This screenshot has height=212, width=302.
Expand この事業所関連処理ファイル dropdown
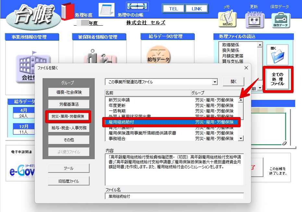coord(215,82)
